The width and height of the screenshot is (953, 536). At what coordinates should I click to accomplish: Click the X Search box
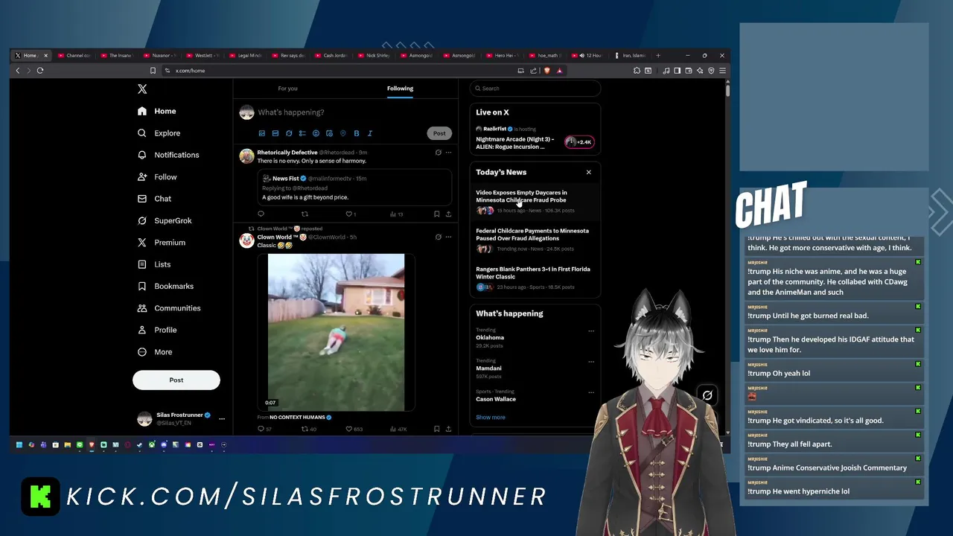pyautogui.click(x=535, y=89)
